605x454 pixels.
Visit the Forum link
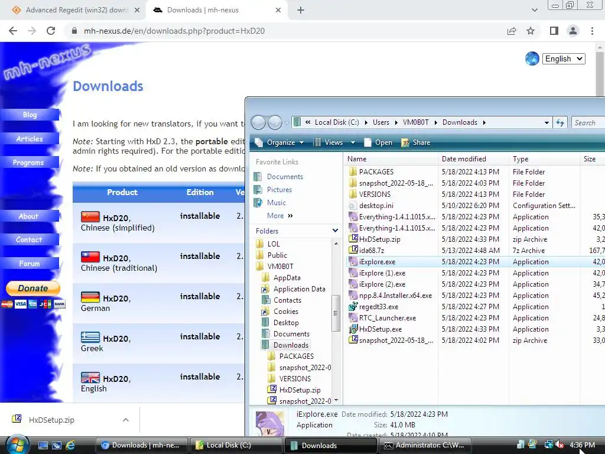(x=30, y=264)
